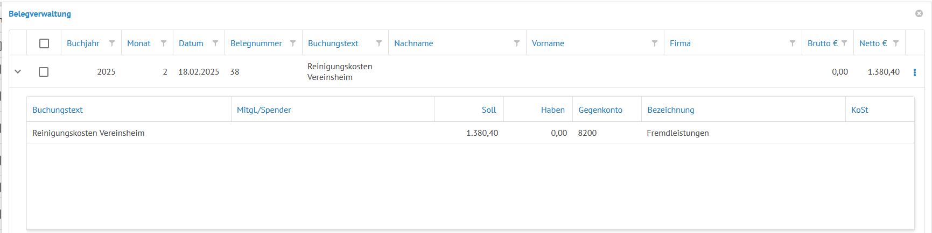
Task: Open filter for Datum column
Action: pos(215,43)
